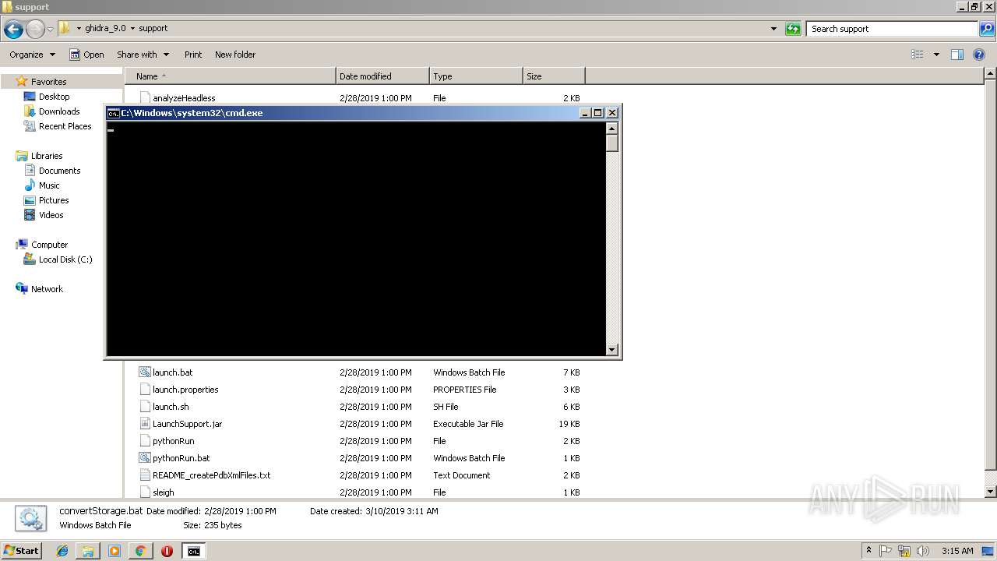The height and width of the screenshot is (561, 997).
Task: Click Print in the Explorer toolbar
Action: pyautogui.click(x=193, y=55)
